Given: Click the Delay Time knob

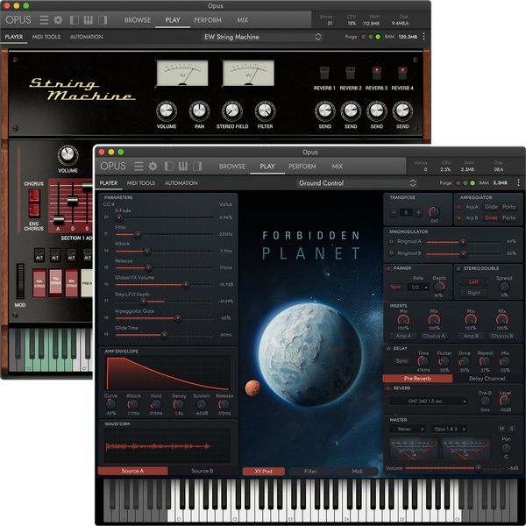Looking at the screenshot, I should pos(423,361).
